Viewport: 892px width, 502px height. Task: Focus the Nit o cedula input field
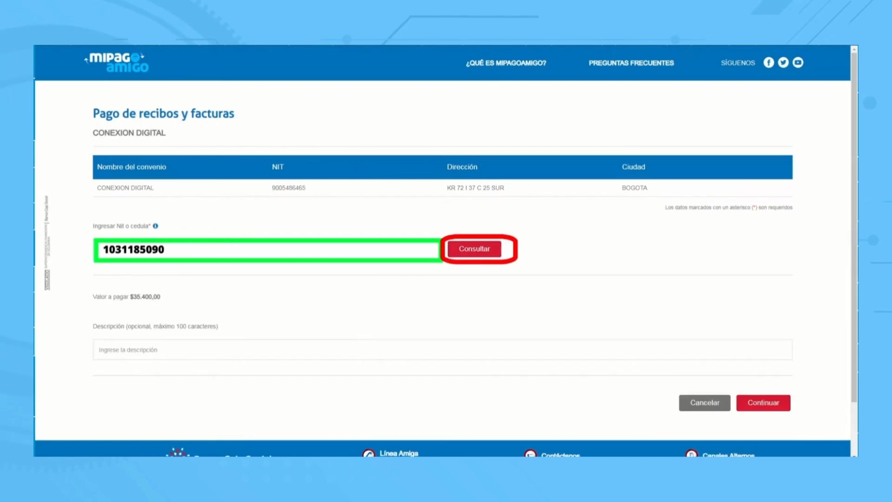click(268, 250)
